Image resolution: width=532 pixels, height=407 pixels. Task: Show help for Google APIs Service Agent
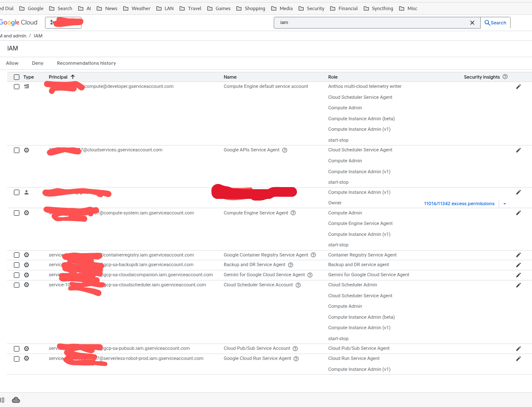[x=285, y=150]
